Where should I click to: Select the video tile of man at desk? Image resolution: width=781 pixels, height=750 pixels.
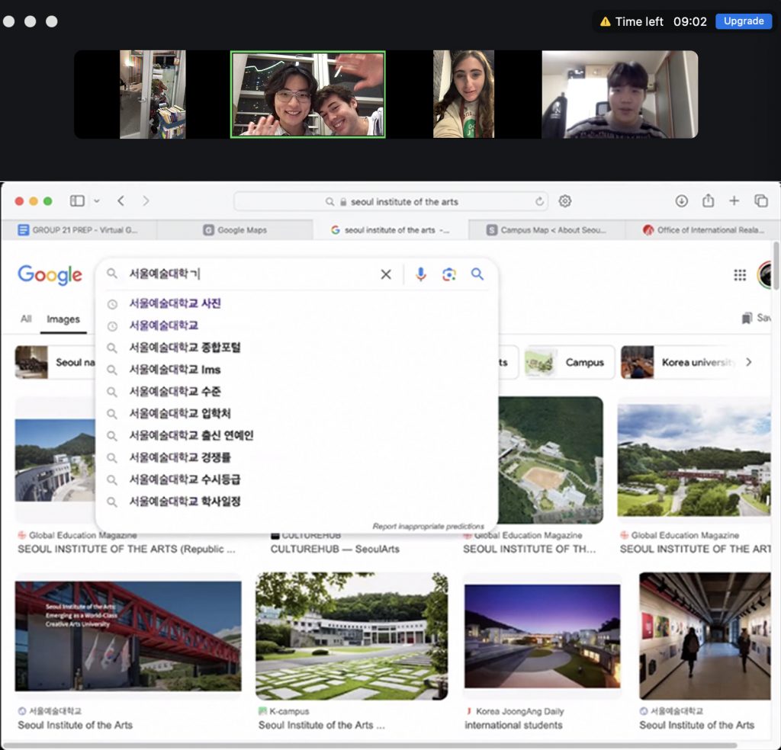[620, 94]
